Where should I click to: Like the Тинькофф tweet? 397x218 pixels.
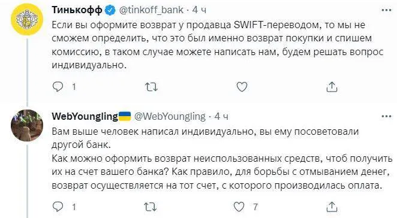[242, 87]
